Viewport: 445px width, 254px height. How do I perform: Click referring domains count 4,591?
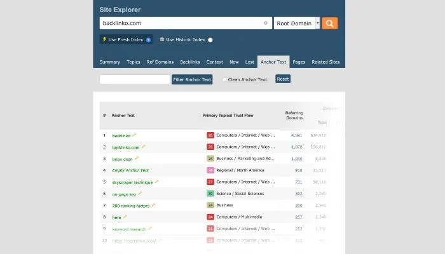297,135
